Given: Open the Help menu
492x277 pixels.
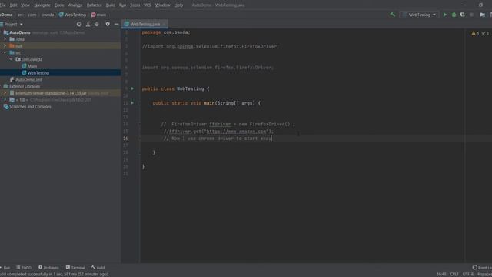Looking at the screenshot, I should 178,5.
